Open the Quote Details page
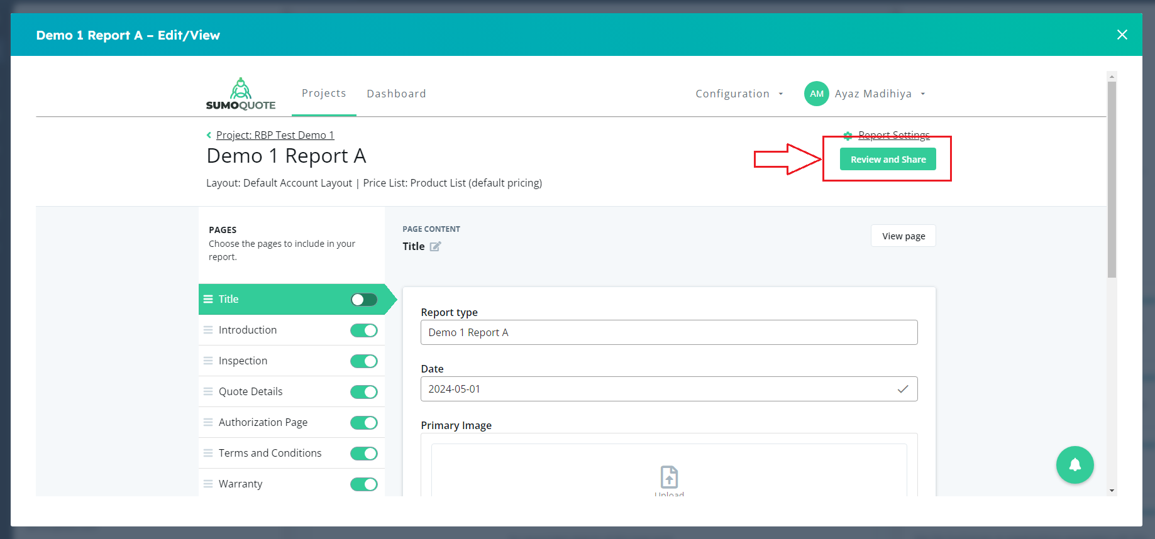This screenshot has height=539, width=1155. click(x=292, y=391)
